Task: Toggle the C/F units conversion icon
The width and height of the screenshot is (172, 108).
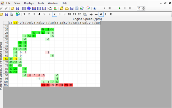Action: coord(88,8)
